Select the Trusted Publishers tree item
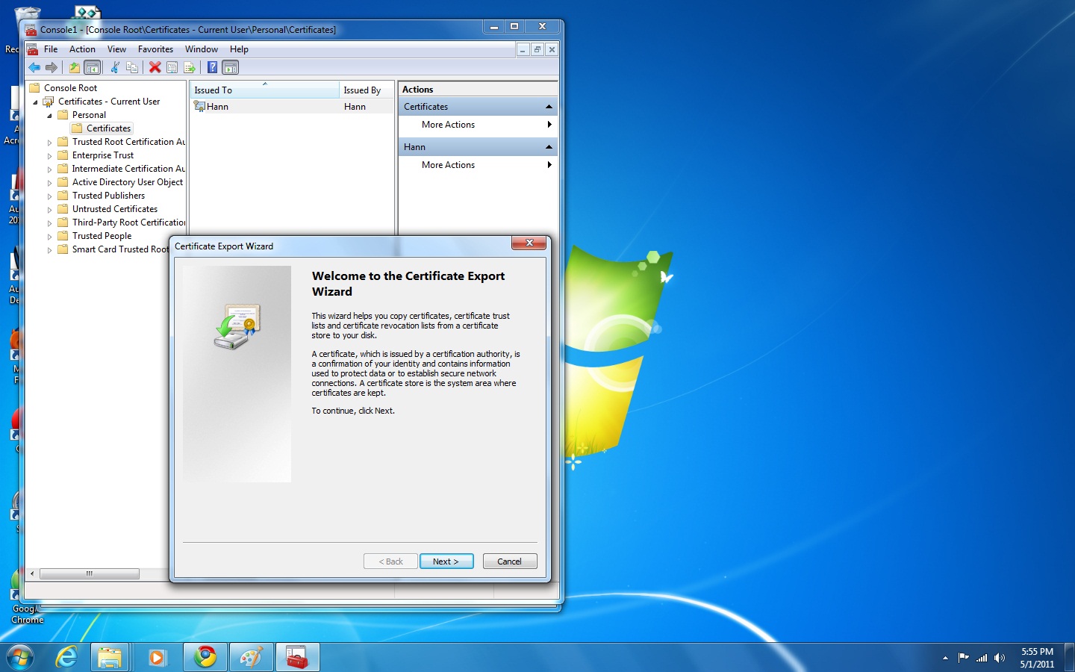 click(108, 196)
